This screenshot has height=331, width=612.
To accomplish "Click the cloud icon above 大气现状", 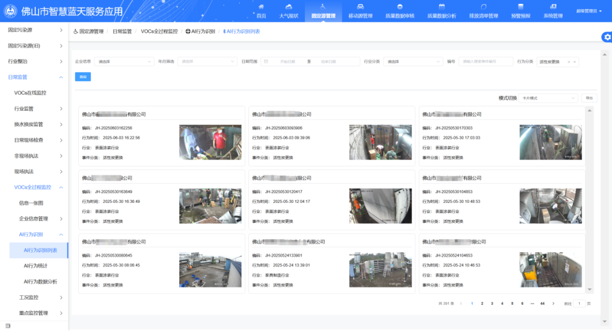I will (x=290, y=7).
